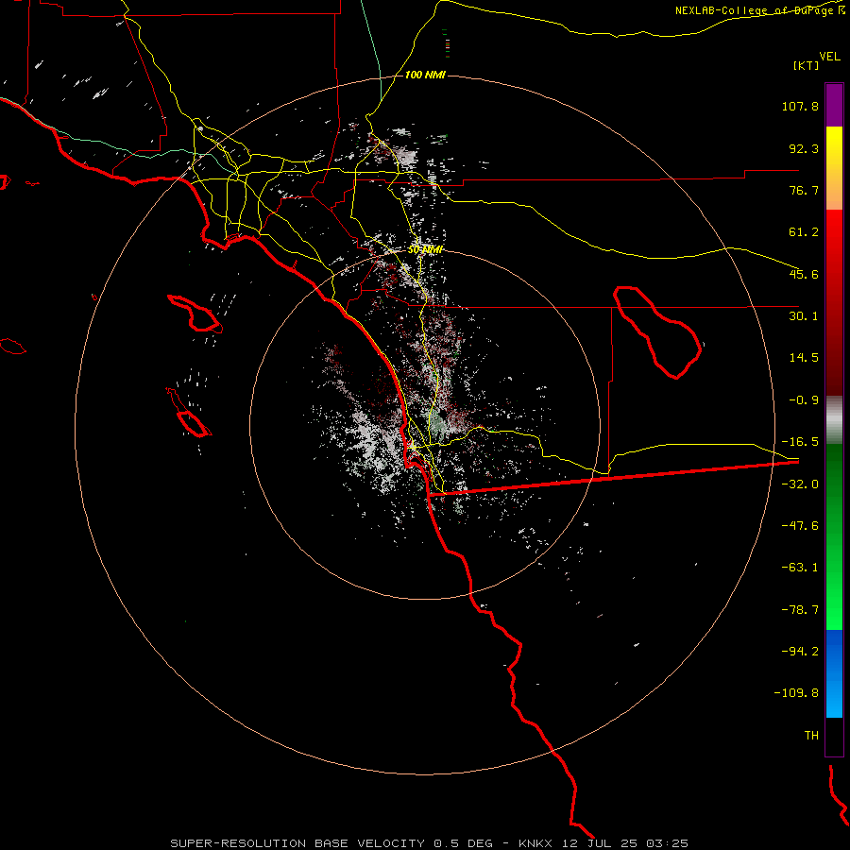The image size is (850, 850).
Task: Click the 30.1 velocity scale value
Action: (x=804, y=316)
